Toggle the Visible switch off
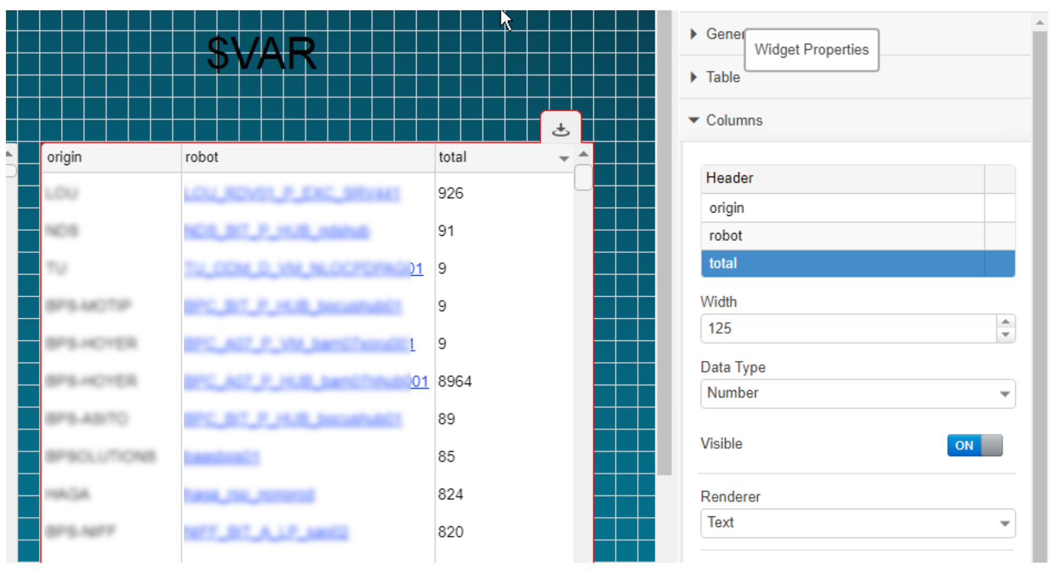The width and height of the screenshot is (1051, 574). click(x=974, y=446)
